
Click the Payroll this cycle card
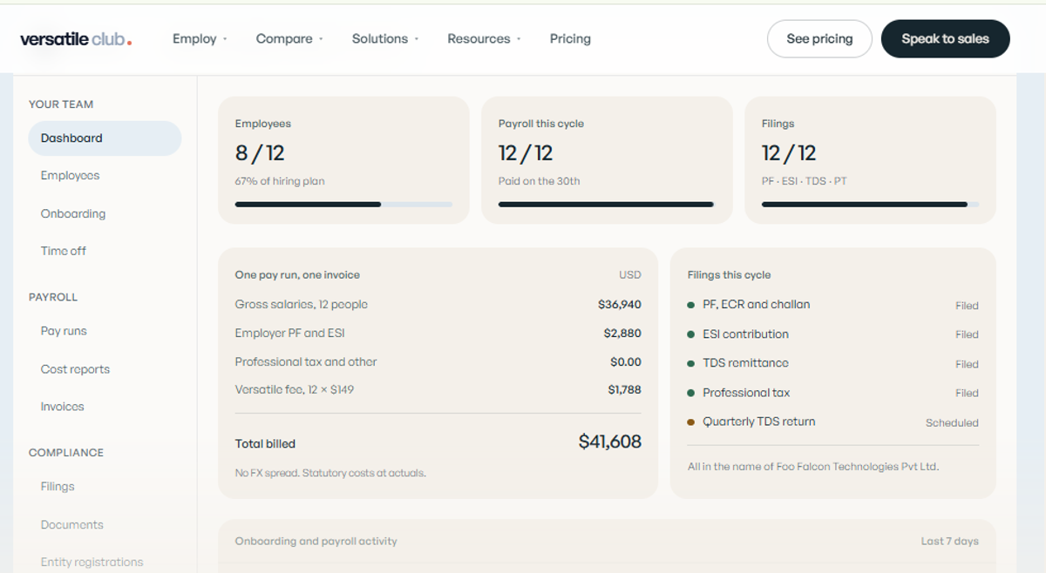click(607, 160)
